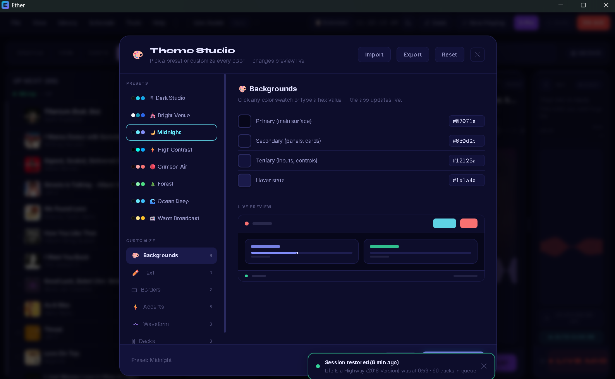Click the Crimson Air preset color dots

[x=138, y=167]
